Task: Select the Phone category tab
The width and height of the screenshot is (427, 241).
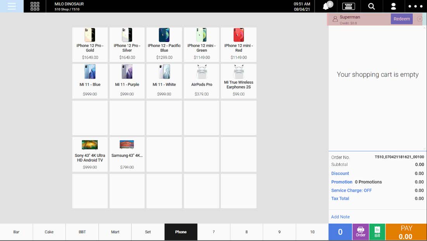Action: click(x=181, y=232)
